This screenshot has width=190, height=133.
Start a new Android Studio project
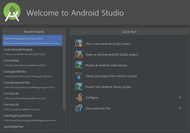tap(108, 44)
